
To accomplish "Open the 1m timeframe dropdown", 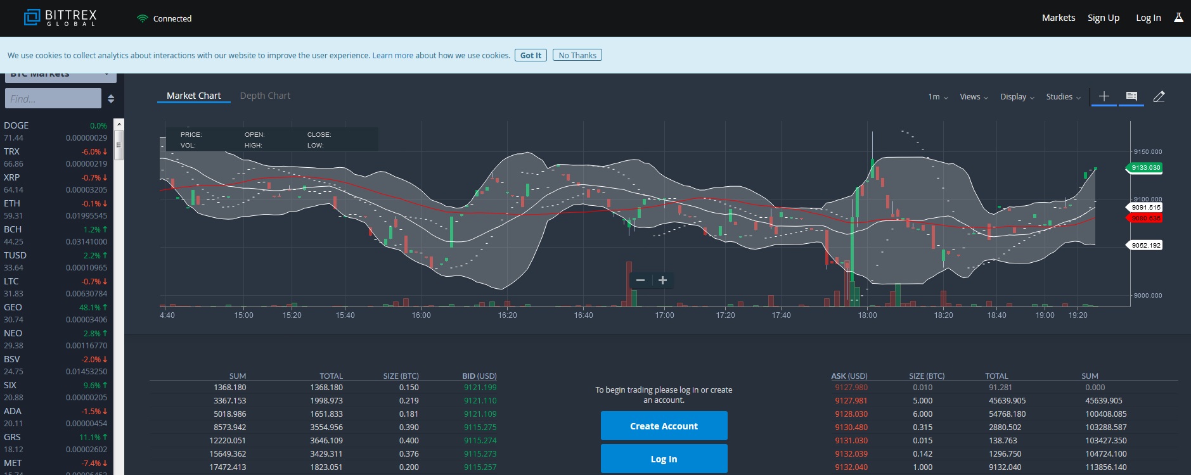I will 938,97.
